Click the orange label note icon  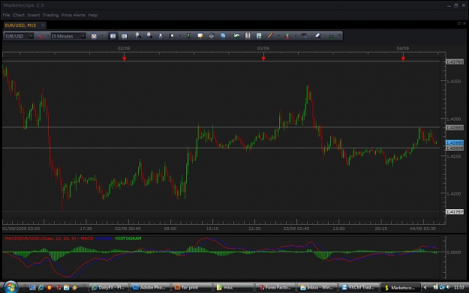200,36
